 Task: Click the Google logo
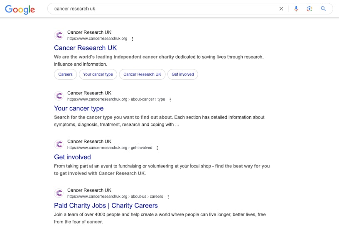20,9
